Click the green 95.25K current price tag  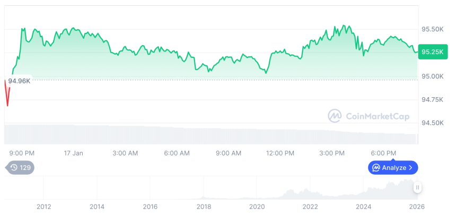click(432, 52)
